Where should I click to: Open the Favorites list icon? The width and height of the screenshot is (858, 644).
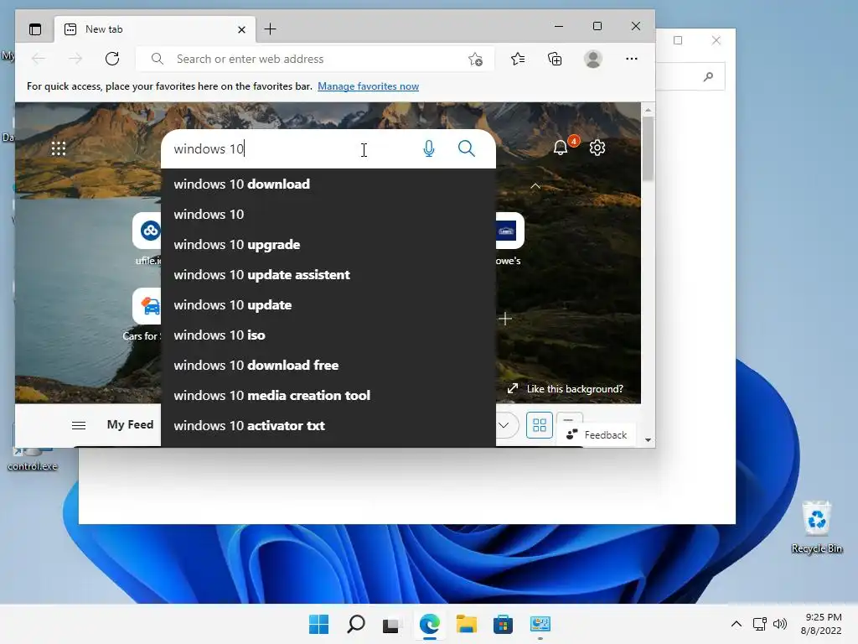coord(518,59)
